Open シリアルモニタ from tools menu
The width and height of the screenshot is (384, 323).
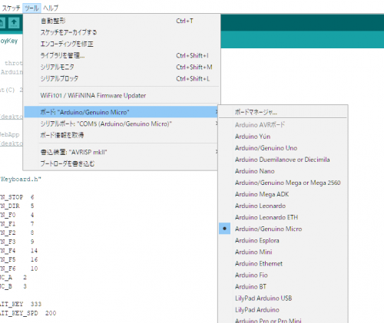click(121, 67)
